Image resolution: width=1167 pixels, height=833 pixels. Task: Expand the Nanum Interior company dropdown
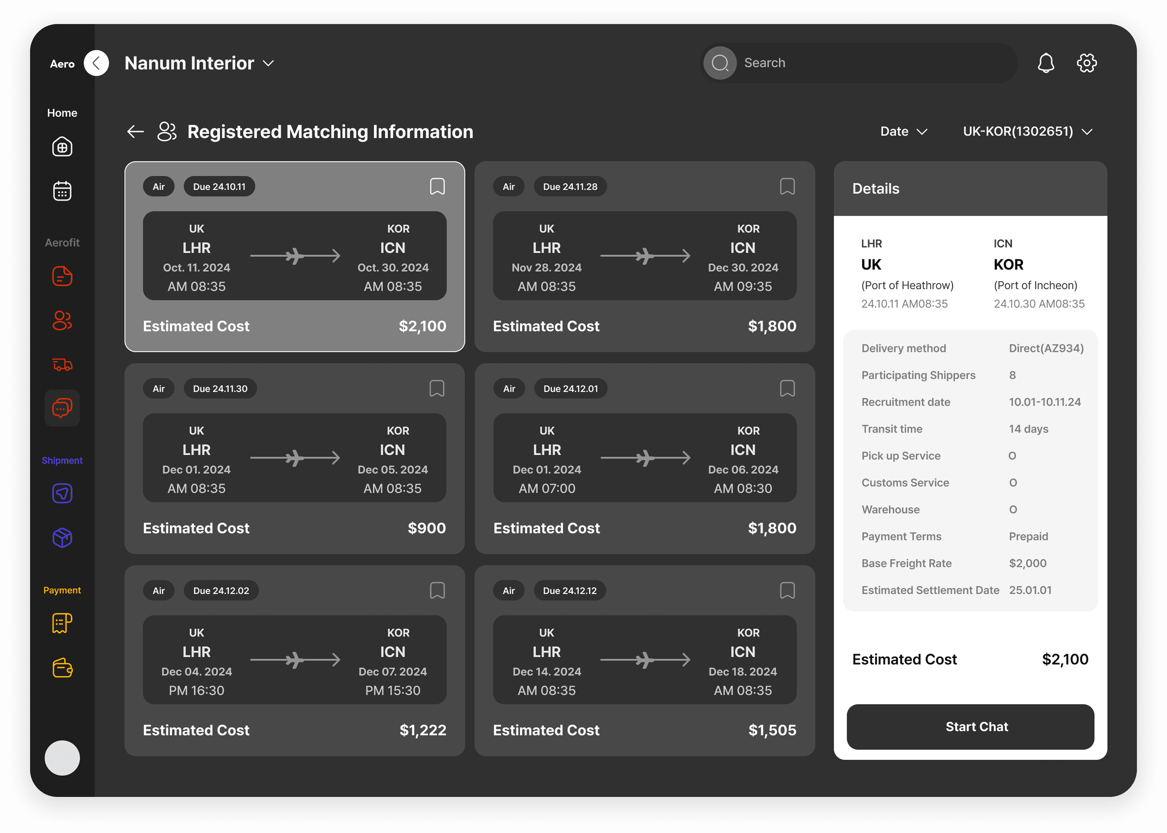coord(268,63)
